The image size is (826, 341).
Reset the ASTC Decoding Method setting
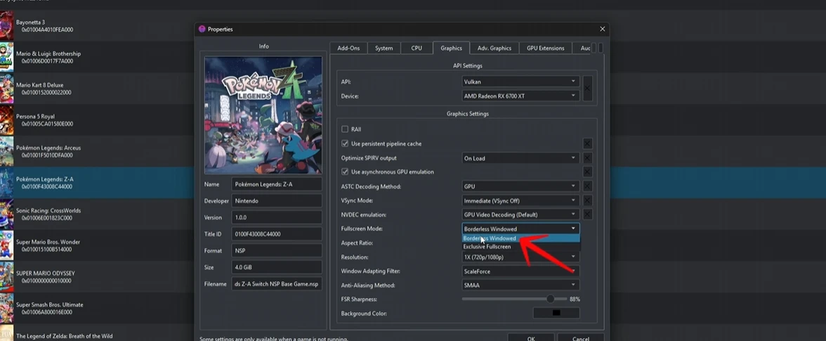point(587,186)
